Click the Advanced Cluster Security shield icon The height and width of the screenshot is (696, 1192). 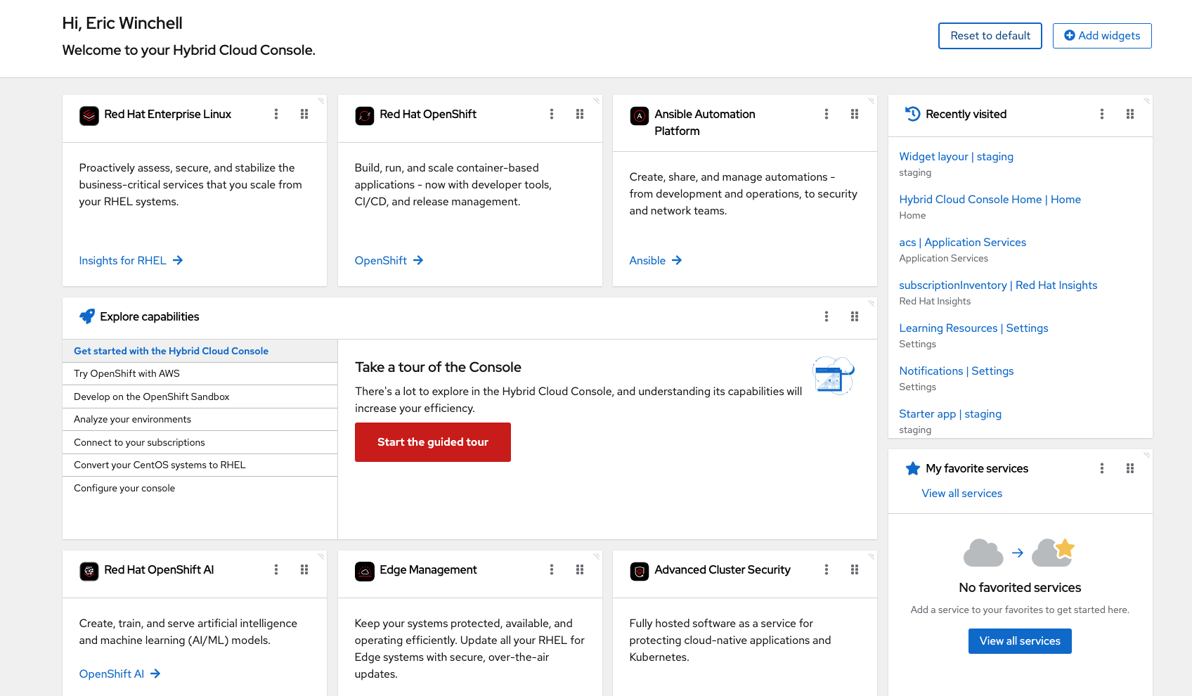tap(640, 571)
